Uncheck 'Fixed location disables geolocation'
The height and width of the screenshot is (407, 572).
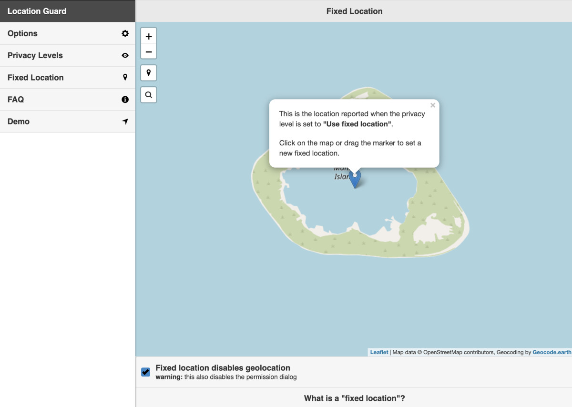[145, 372]
